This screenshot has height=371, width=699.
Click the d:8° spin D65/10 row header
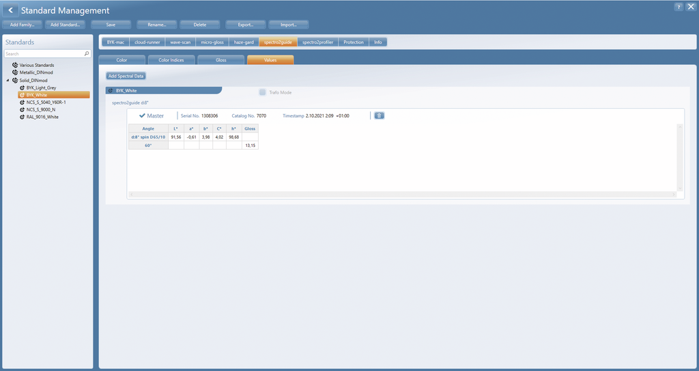click(x=148, y=137)
